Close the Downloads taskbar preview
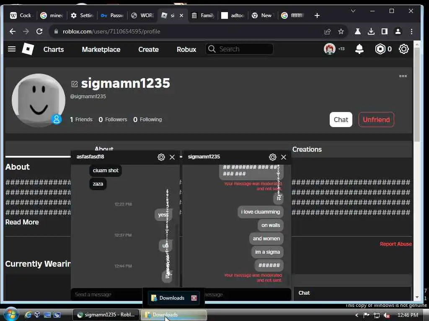Screen dimensions: 429x321 (194, 298)
